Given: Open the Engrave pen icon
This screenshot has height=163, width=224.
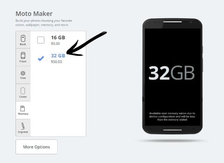Looking at the screenshot, I should 23,126.
